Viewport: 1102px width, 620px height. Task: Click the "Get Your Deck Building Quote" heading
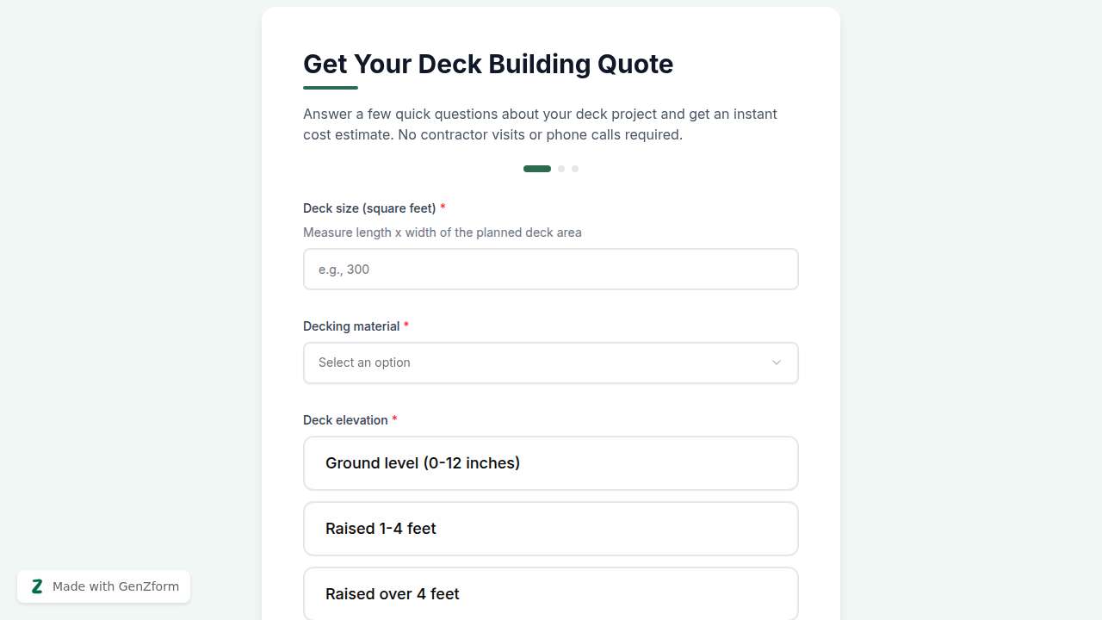tap(488, 64)
